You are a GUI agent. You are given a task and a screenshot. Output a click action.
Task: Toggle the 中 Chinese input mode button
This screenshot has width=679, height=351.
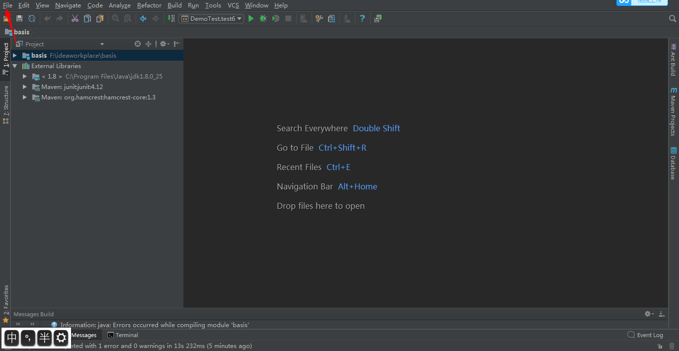click(x=12, y=338)
